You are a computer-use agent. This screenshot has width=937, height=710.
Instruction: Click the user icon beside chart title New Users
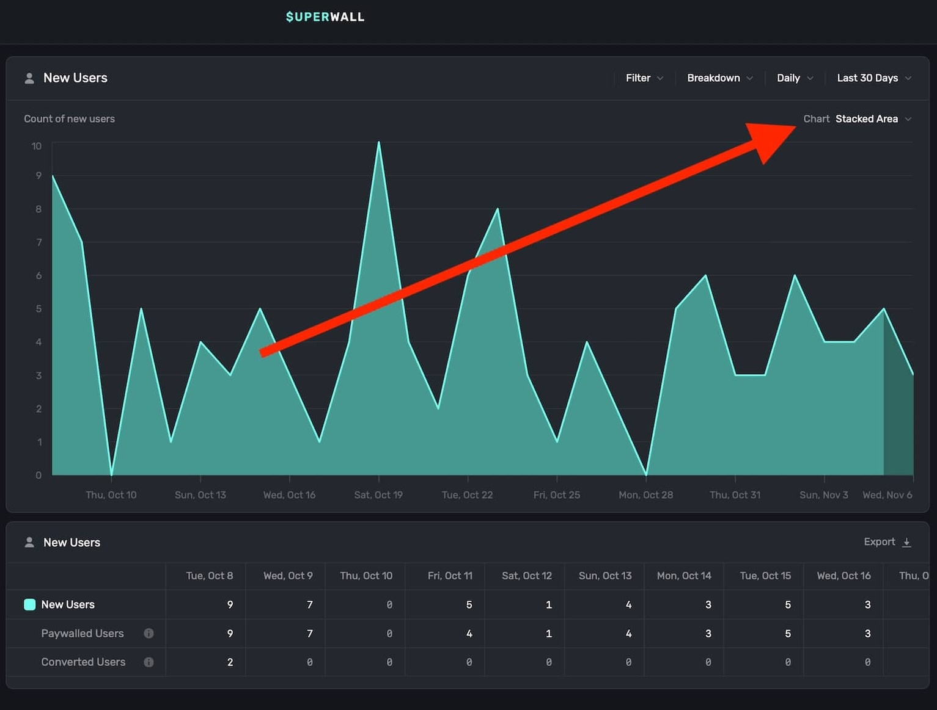[29, 78]
